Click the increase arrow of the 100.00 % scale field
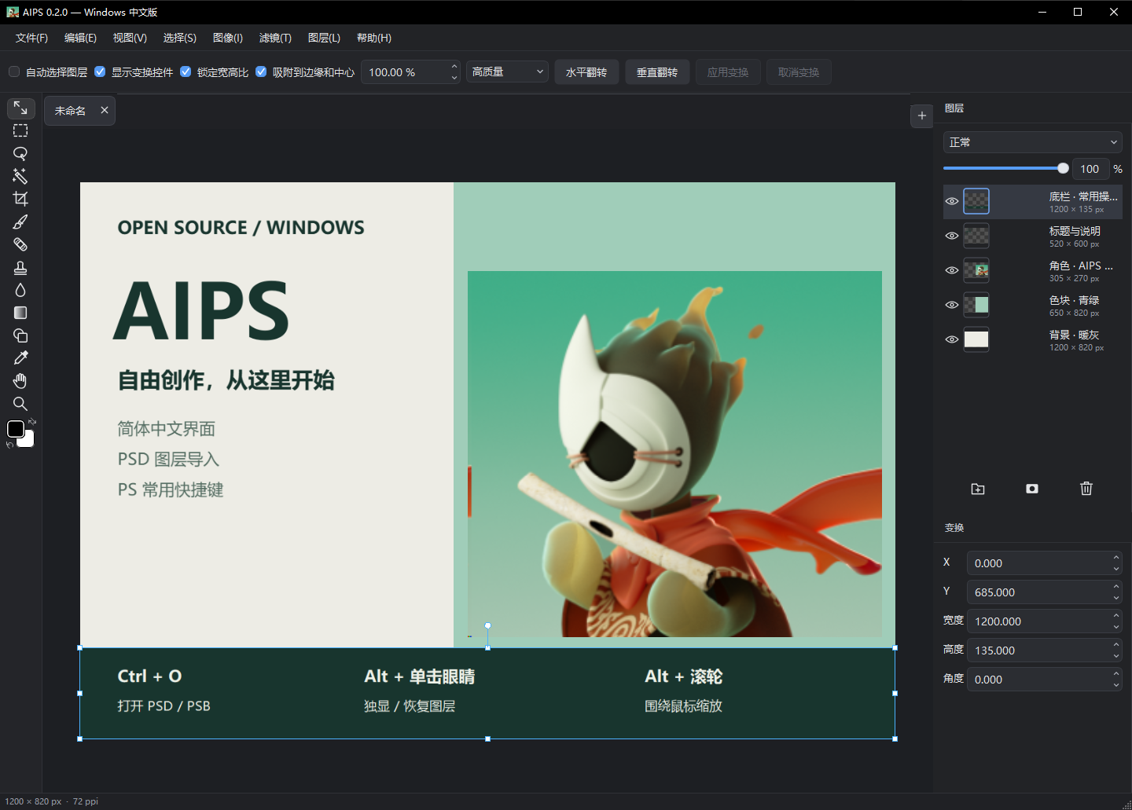 point(454,67)
